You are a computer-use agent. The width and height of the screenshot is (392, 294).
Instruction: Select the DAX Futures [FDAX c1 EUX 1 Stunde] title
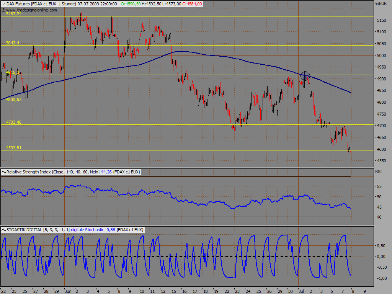[41, 4]
